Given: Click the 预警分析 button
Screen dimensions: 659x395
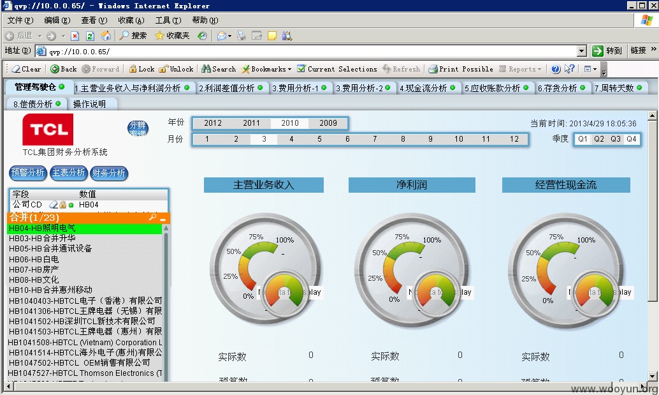Looking at the screenshot, I should (28, 173).
